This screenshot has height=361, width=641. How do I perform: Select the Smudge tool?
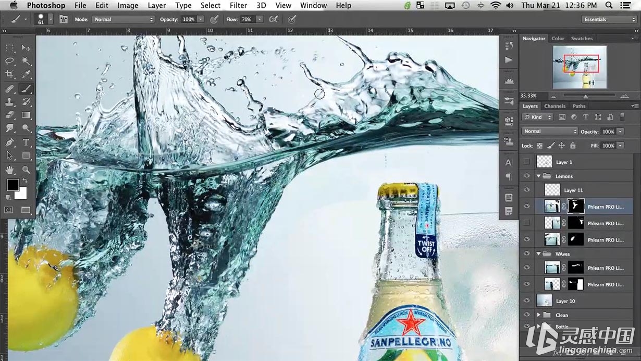[9, 128]
